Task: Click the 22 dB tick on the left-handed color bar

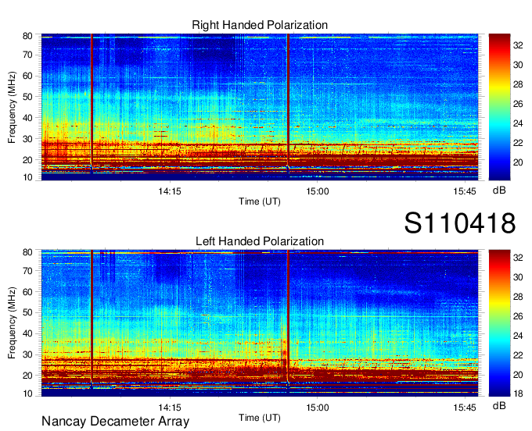Action: click(518, 355)
